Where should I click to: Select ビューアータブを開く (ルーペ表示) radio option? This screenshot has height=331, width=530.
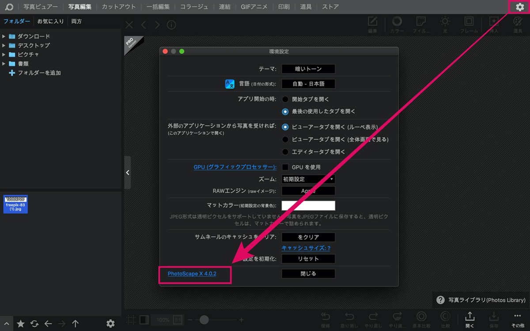[x=285, y=127]
